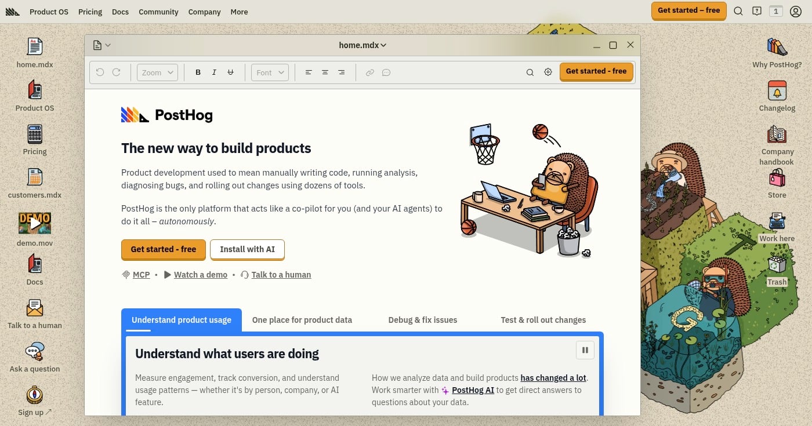Open the document icon menu in window title bar

pos(101,45)
